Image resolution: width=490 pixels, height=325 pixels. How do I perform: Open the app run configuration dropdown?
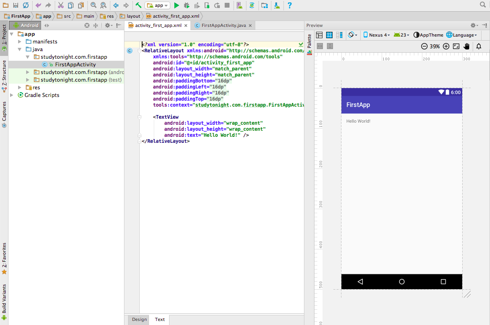(x=157, y=5)
